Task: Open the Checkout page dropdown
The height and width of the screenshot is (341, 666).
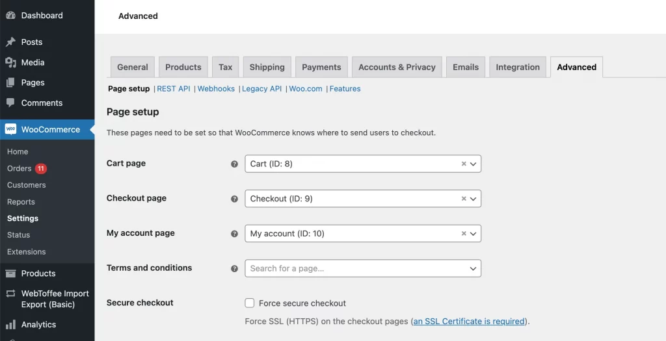Action: click(363, 199)
